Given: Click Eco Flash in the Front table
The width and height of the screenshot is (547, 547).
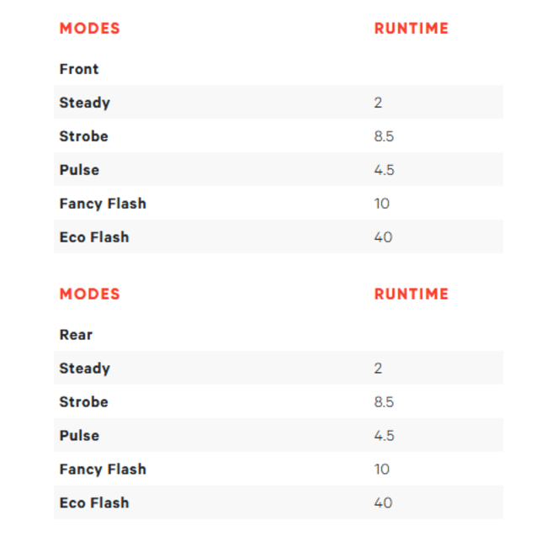Looking at the screenshot, I should point(94,237).
